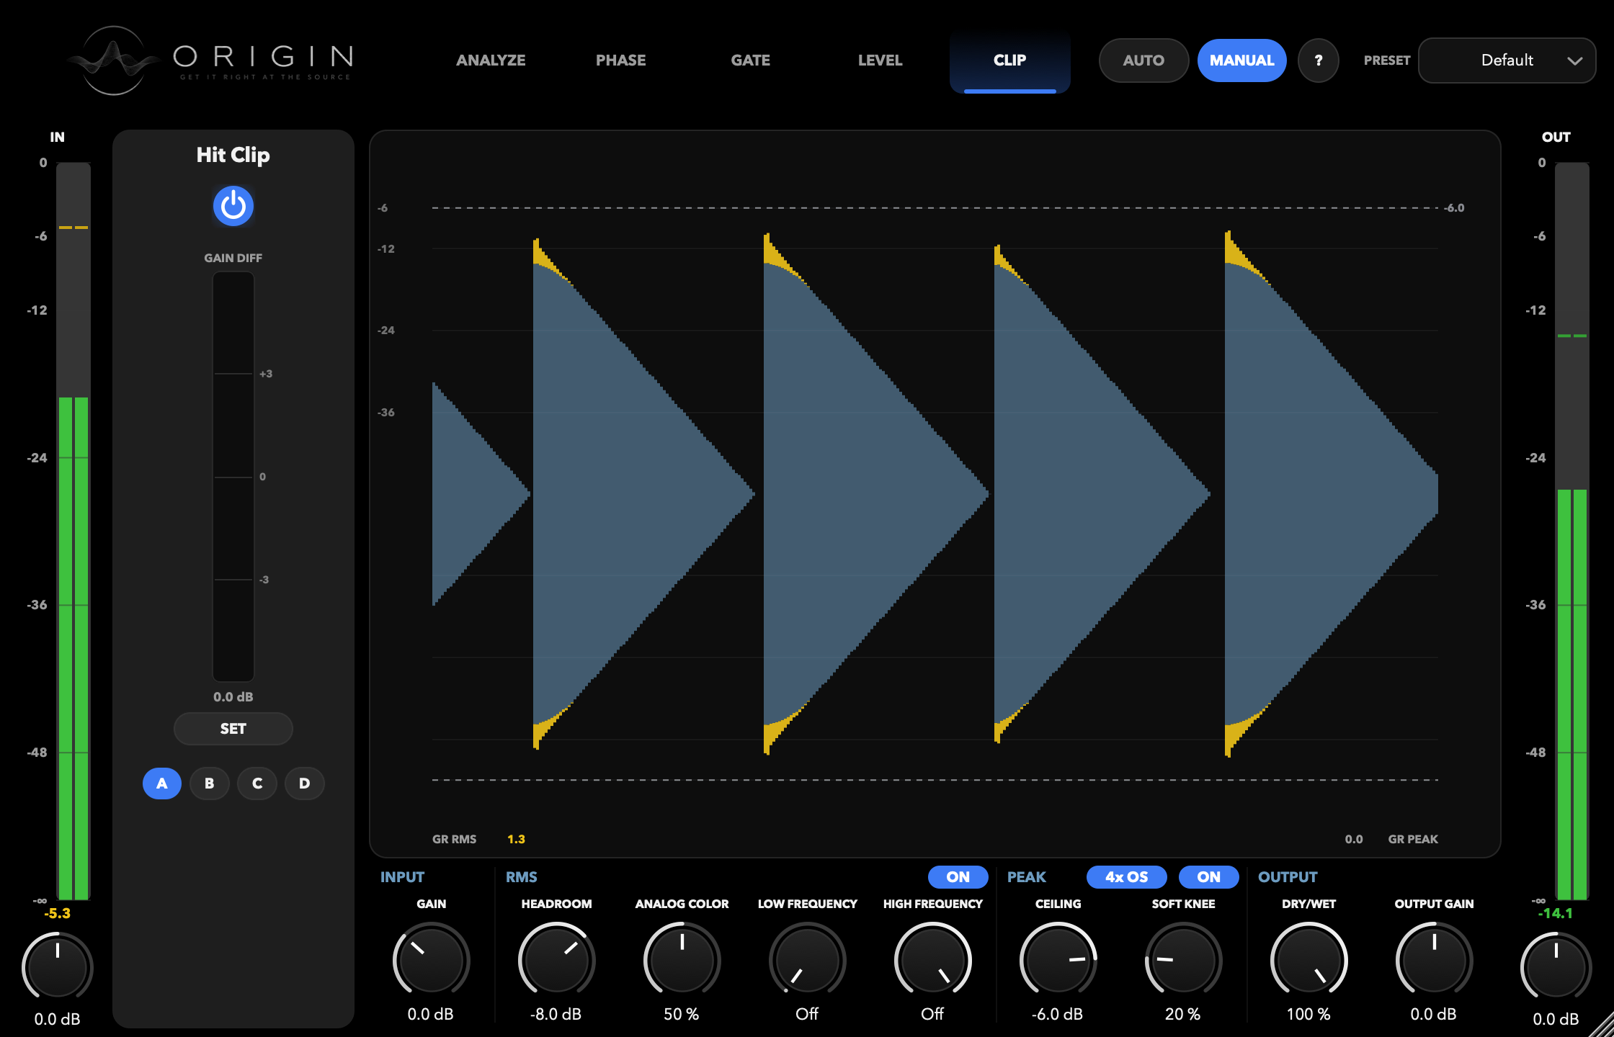Viewport: 1614px width, 1037px height.
Task: Click the SOFT KNEE knob
Action: [x=1183, y=961]
